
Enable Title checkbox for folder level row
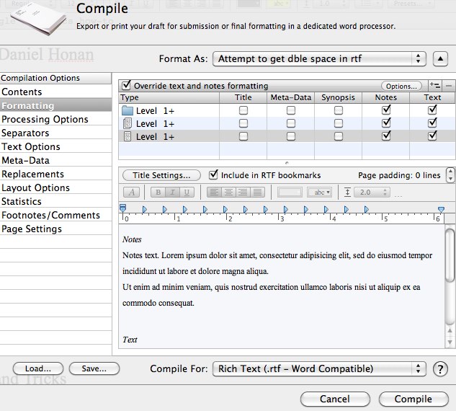pyautogui.click(x=243, y=110)
